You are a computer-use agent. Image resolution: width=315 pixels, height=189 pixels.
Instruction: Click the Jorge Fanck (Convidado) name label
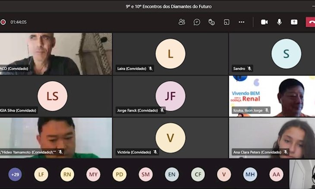tap(137, 110)
